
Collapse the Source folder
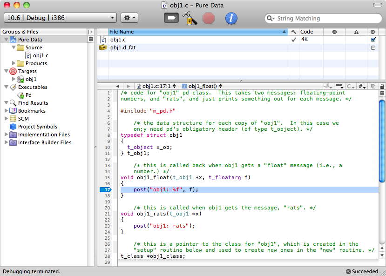tap(14, 47)
